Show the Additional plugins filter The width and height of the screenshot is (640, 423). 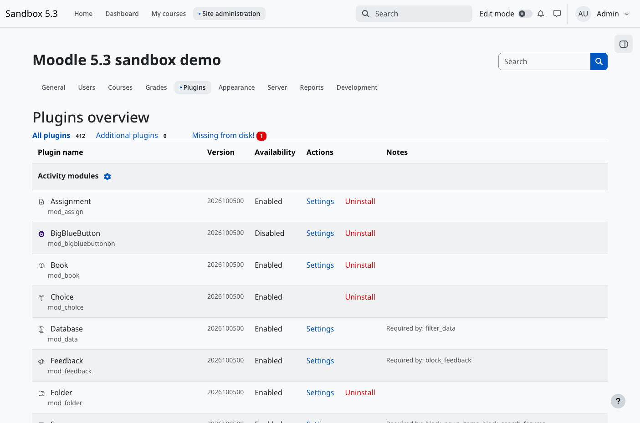tap(127, 136)
